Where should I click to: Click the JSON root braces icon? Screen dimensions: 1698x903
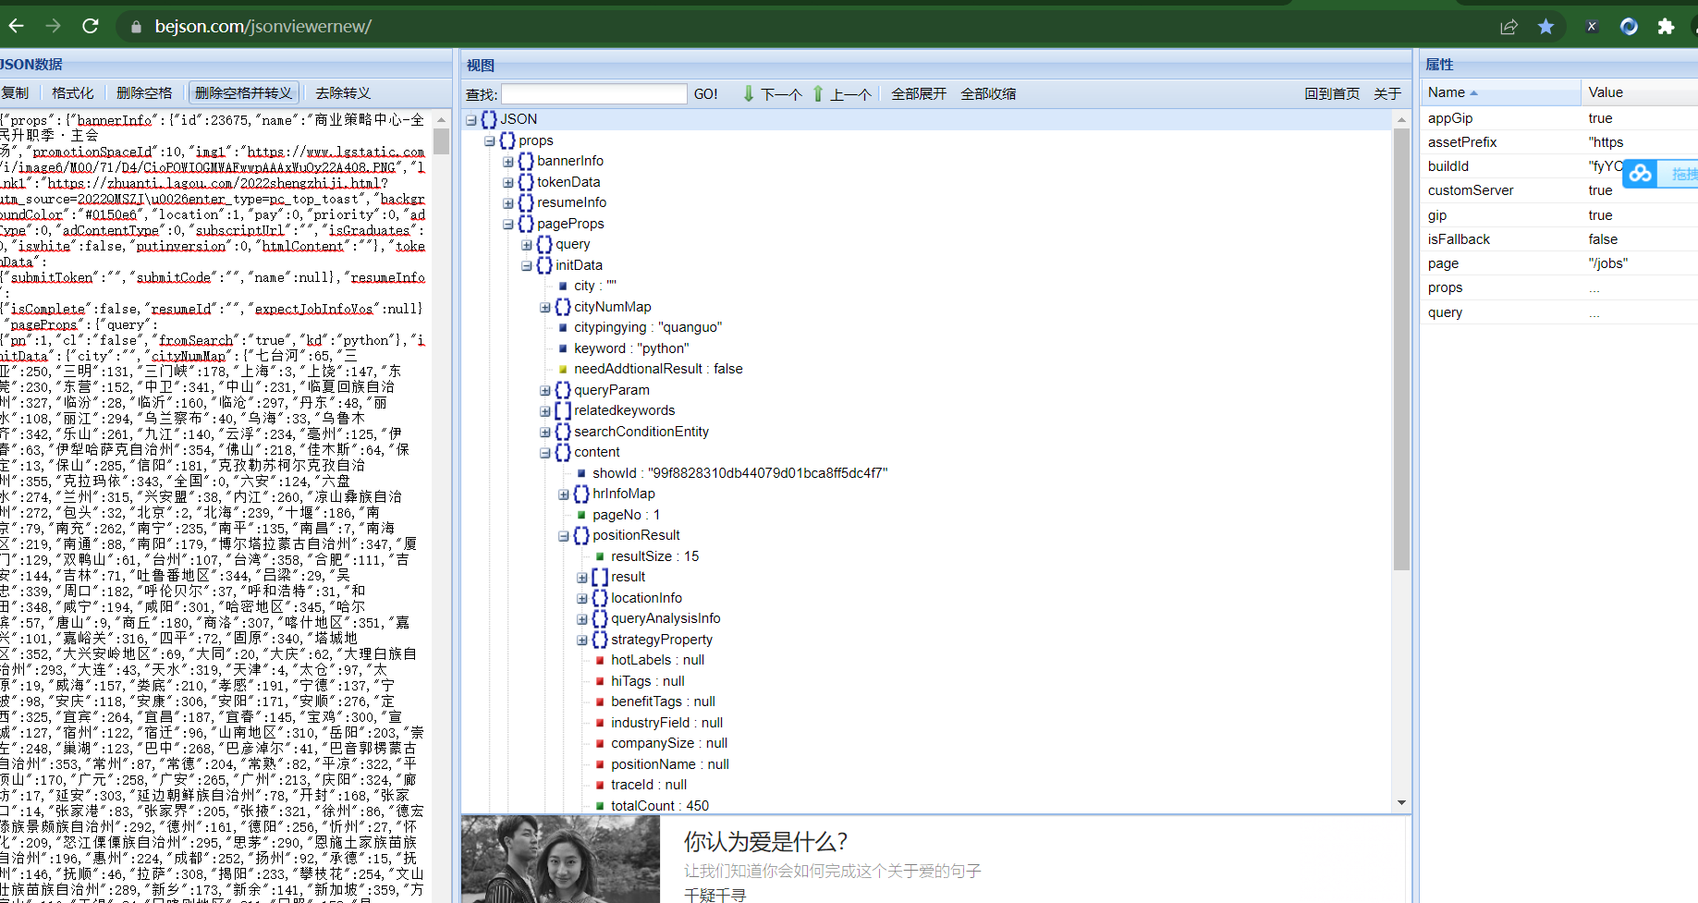click(489, 119)
